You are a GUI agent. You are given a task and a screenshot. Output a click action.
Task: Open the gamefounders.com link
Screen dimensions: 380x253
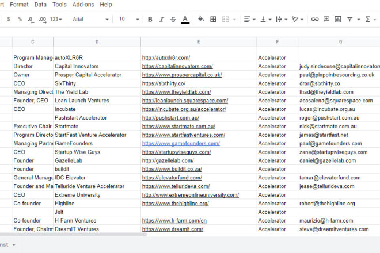click(x=181, y=144)
